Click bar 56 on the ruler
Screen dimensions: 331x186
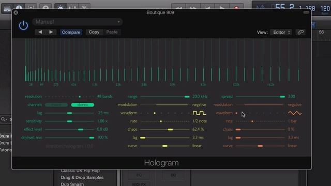tap(321, 32)
